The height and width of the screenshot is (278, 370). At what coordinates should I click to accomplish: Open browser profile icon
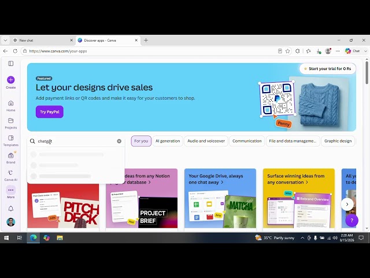pyautogui.click(x=328, y=51)
